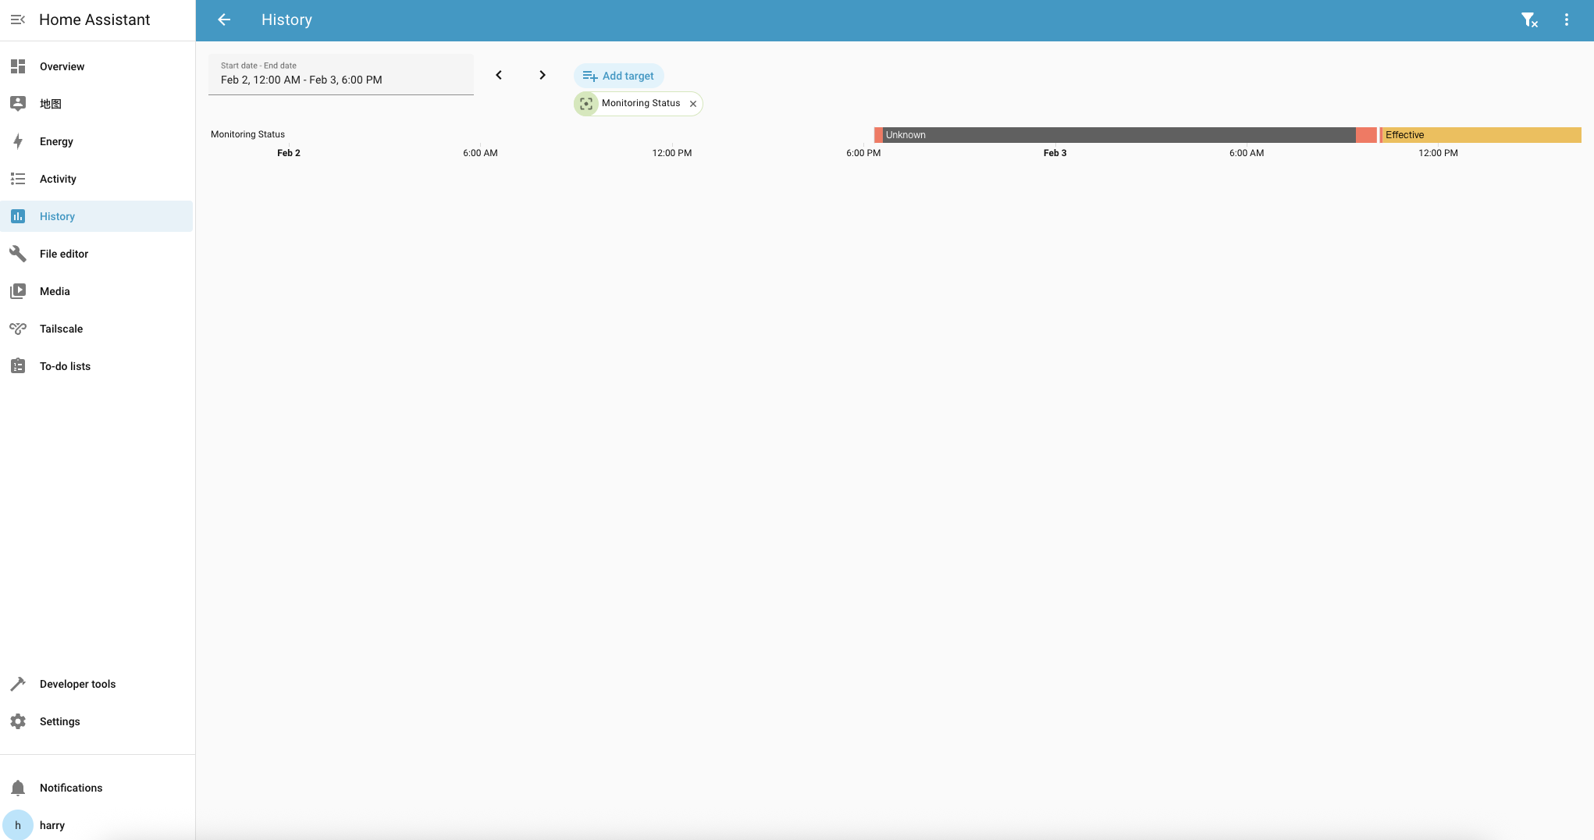Clear the history filter icon
The height and width of the screenshot is (840, 1594).
tap(1528, 20)
